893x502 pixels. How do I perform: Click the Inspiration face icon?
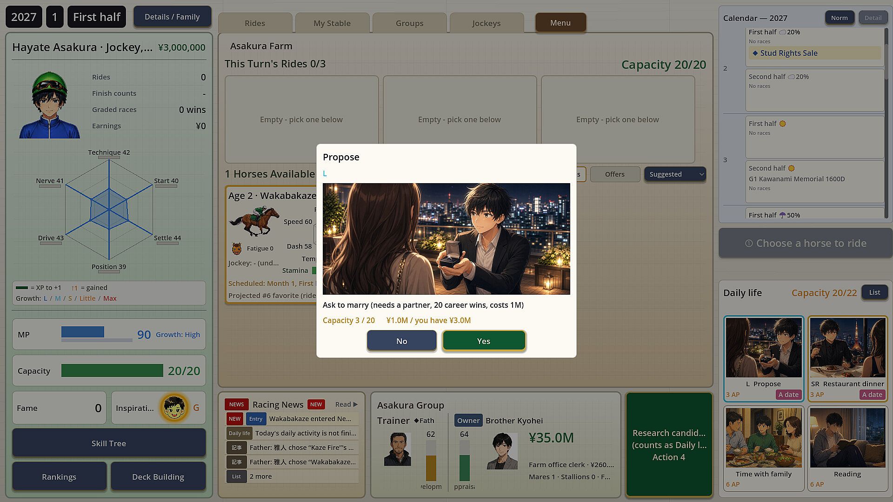(x=174, y=408)
